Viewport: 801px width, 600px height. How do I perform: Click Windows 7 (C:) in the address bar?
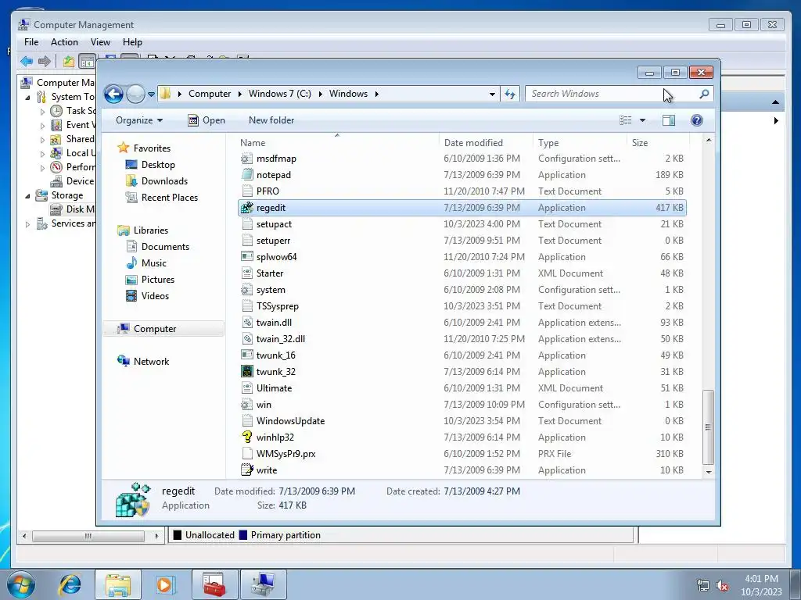coord(279,94)
